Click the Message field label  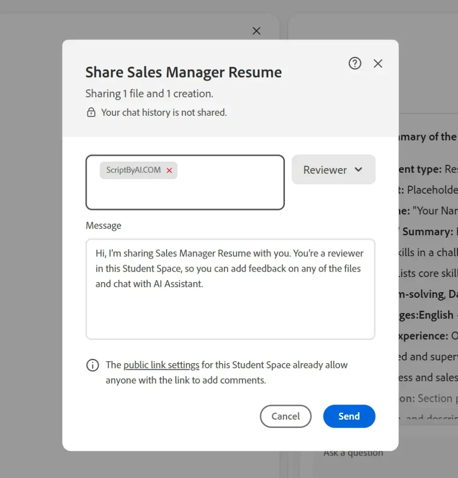[x=104, y=225]
